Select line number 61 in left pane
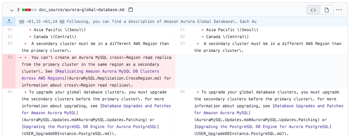 click(x=10, y=30)
